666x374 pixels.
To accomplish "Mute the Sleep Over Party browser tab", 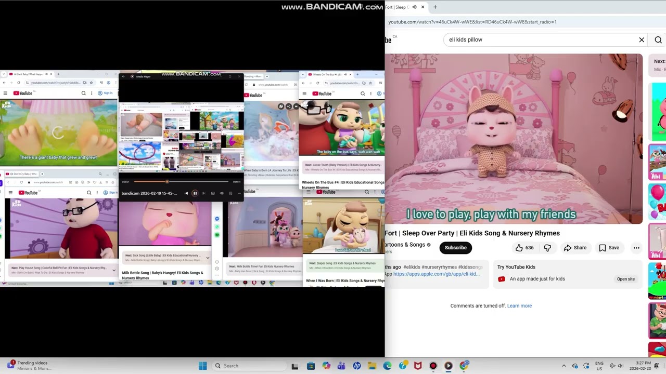I will [414, 7].
